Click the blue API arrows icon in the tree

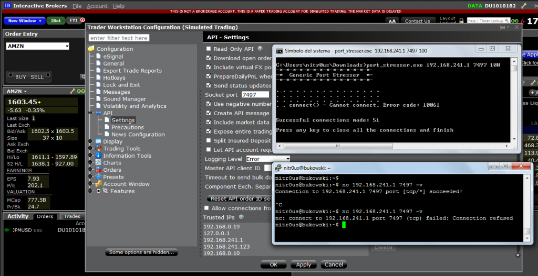point(98,113)
